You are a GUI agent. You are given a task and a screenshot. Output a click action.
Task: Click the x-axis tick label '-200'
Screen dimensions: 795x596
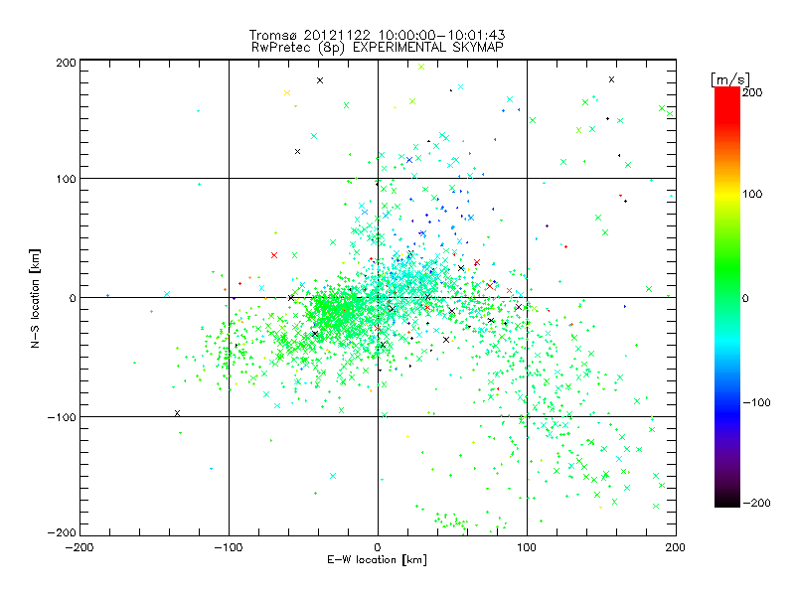pos(79,547)
